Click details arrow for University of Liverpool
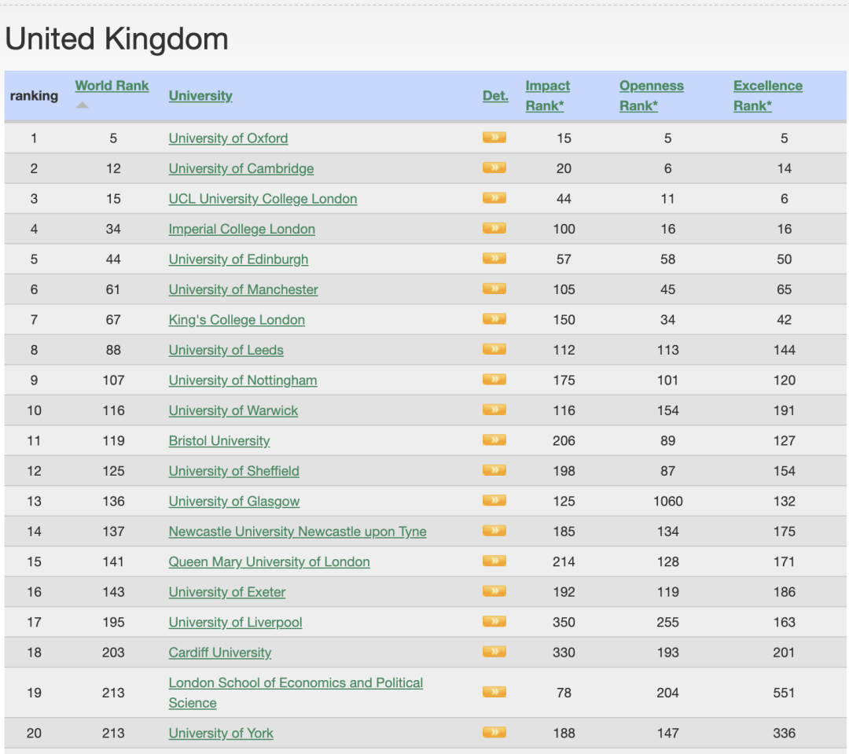 pyautogui.click(x=494, y=622)
